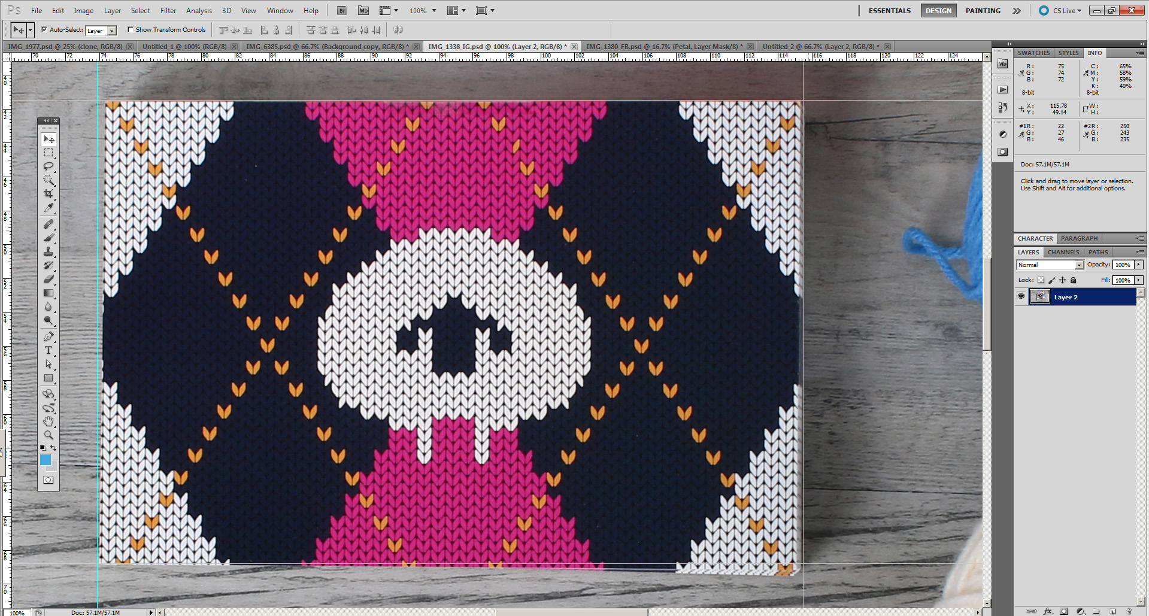1149x616 pixels.
Task: Select the Hand tool
Action: pyautogui.click(x=48, y=421)
